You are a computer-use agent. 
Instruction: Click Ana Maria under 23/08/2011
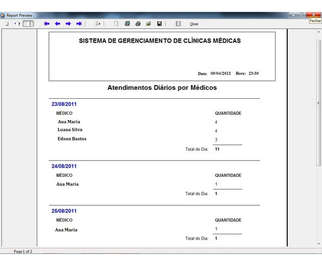pyautogui.click(x=69, y=121)
